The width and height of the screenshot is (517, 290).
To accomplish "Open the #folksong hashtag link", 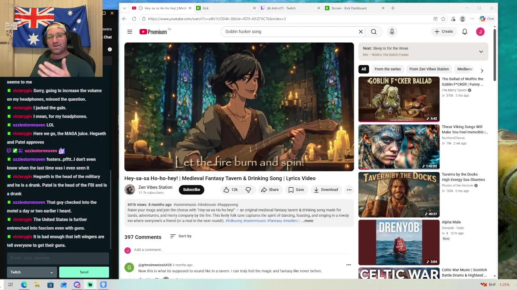I will click(234, 221).
